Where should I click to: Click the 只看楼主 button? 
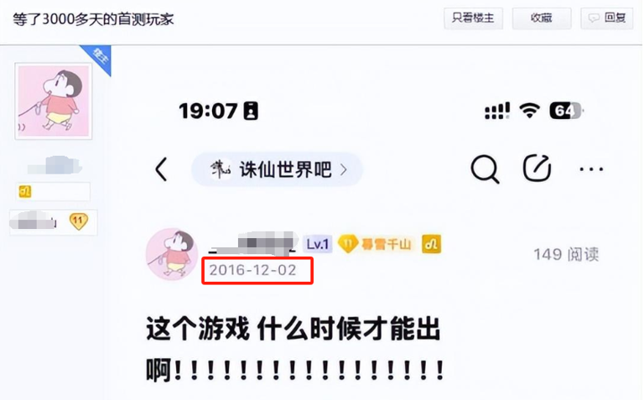pos(473,18)
